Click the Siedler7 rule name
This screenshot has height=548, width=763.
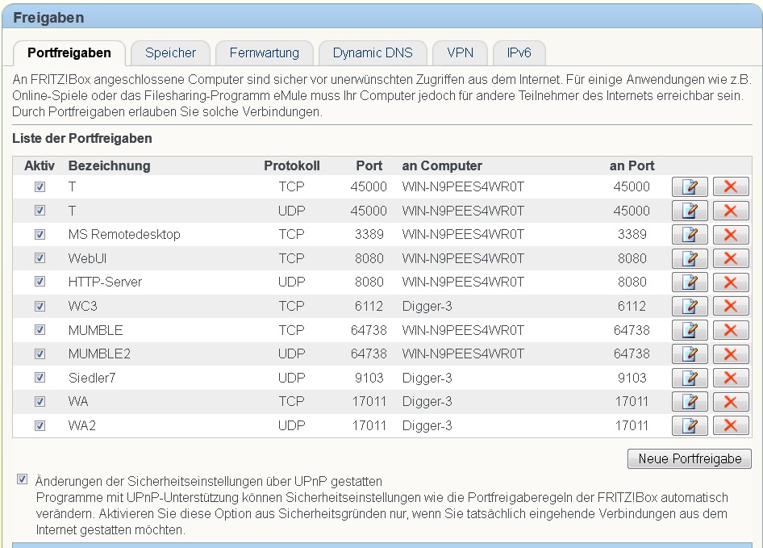point(92,378)
